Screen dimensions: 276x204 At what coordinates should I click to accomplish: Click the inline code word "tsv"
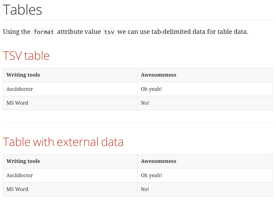coord(109,32)
